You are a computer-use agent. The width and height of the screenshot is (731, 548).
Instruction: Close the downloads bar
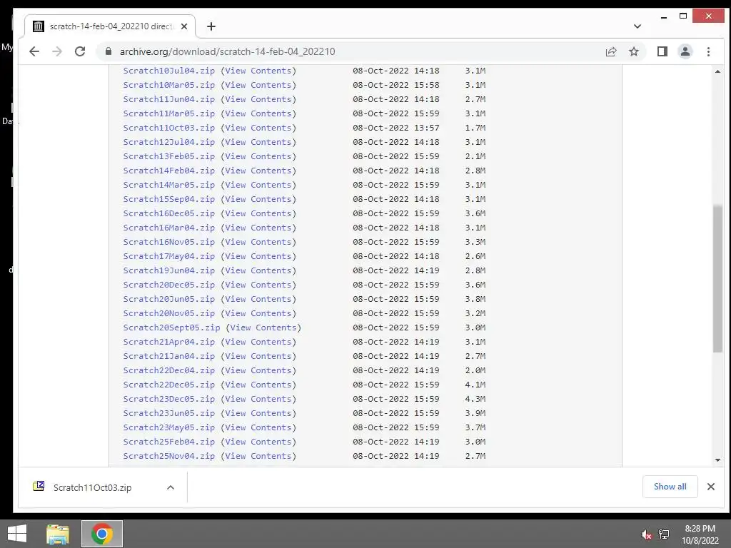710,487
